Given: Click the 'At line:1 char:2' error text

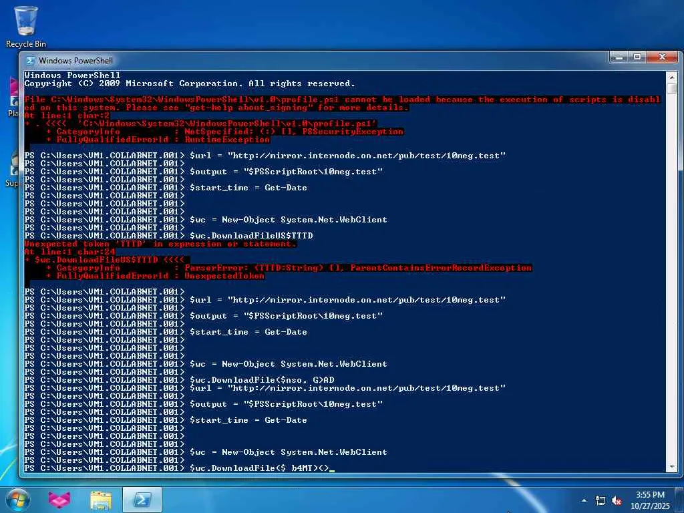Looking at the screenshot, I should (67, 116).
